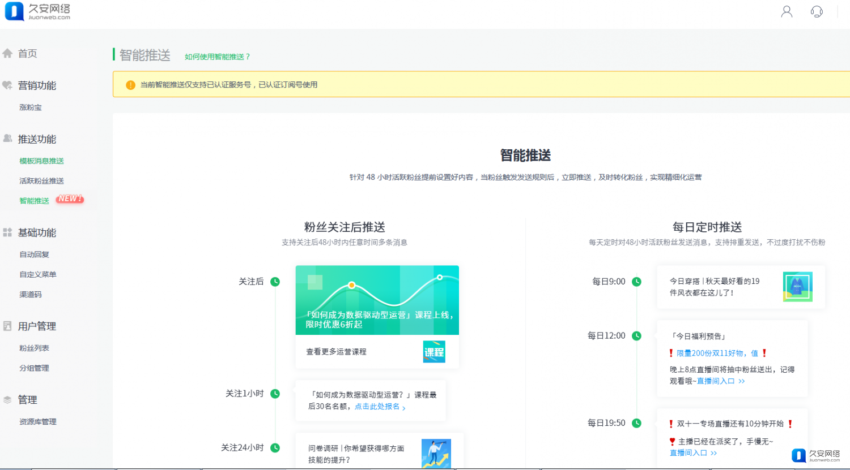Screen dimensions: 850x470
Task: Select 活跃粉丝推送 menu item
Action: [41, 181]
